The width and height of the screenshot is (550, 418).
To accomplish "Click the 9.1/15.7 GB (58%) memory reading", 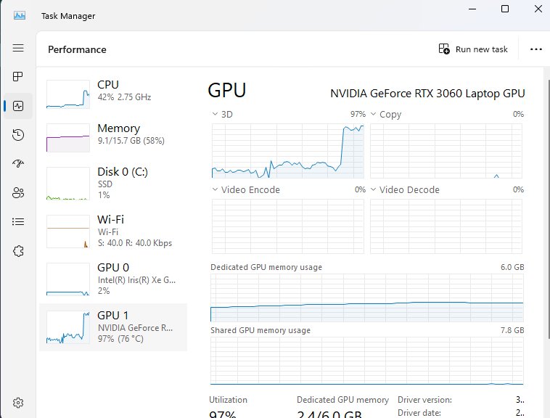I will tap(131, 141).
